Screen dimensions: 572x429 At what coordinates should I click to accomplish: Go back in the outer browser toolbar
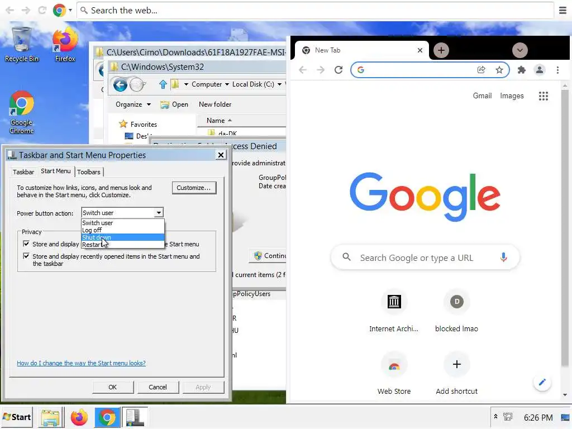pos(10,10)
